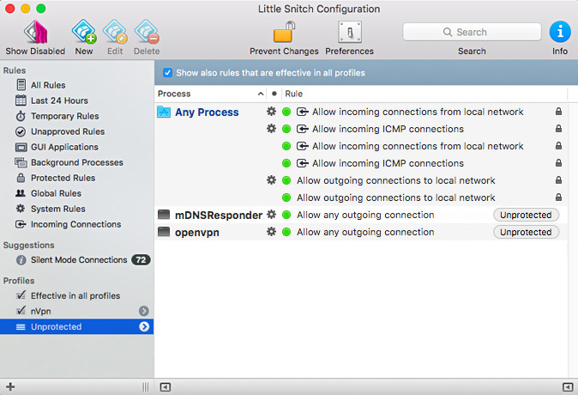The image size is (578, 395).
Task: Click lock on first 'Allow incoming ICMP connections'
Action: (559, 129)
